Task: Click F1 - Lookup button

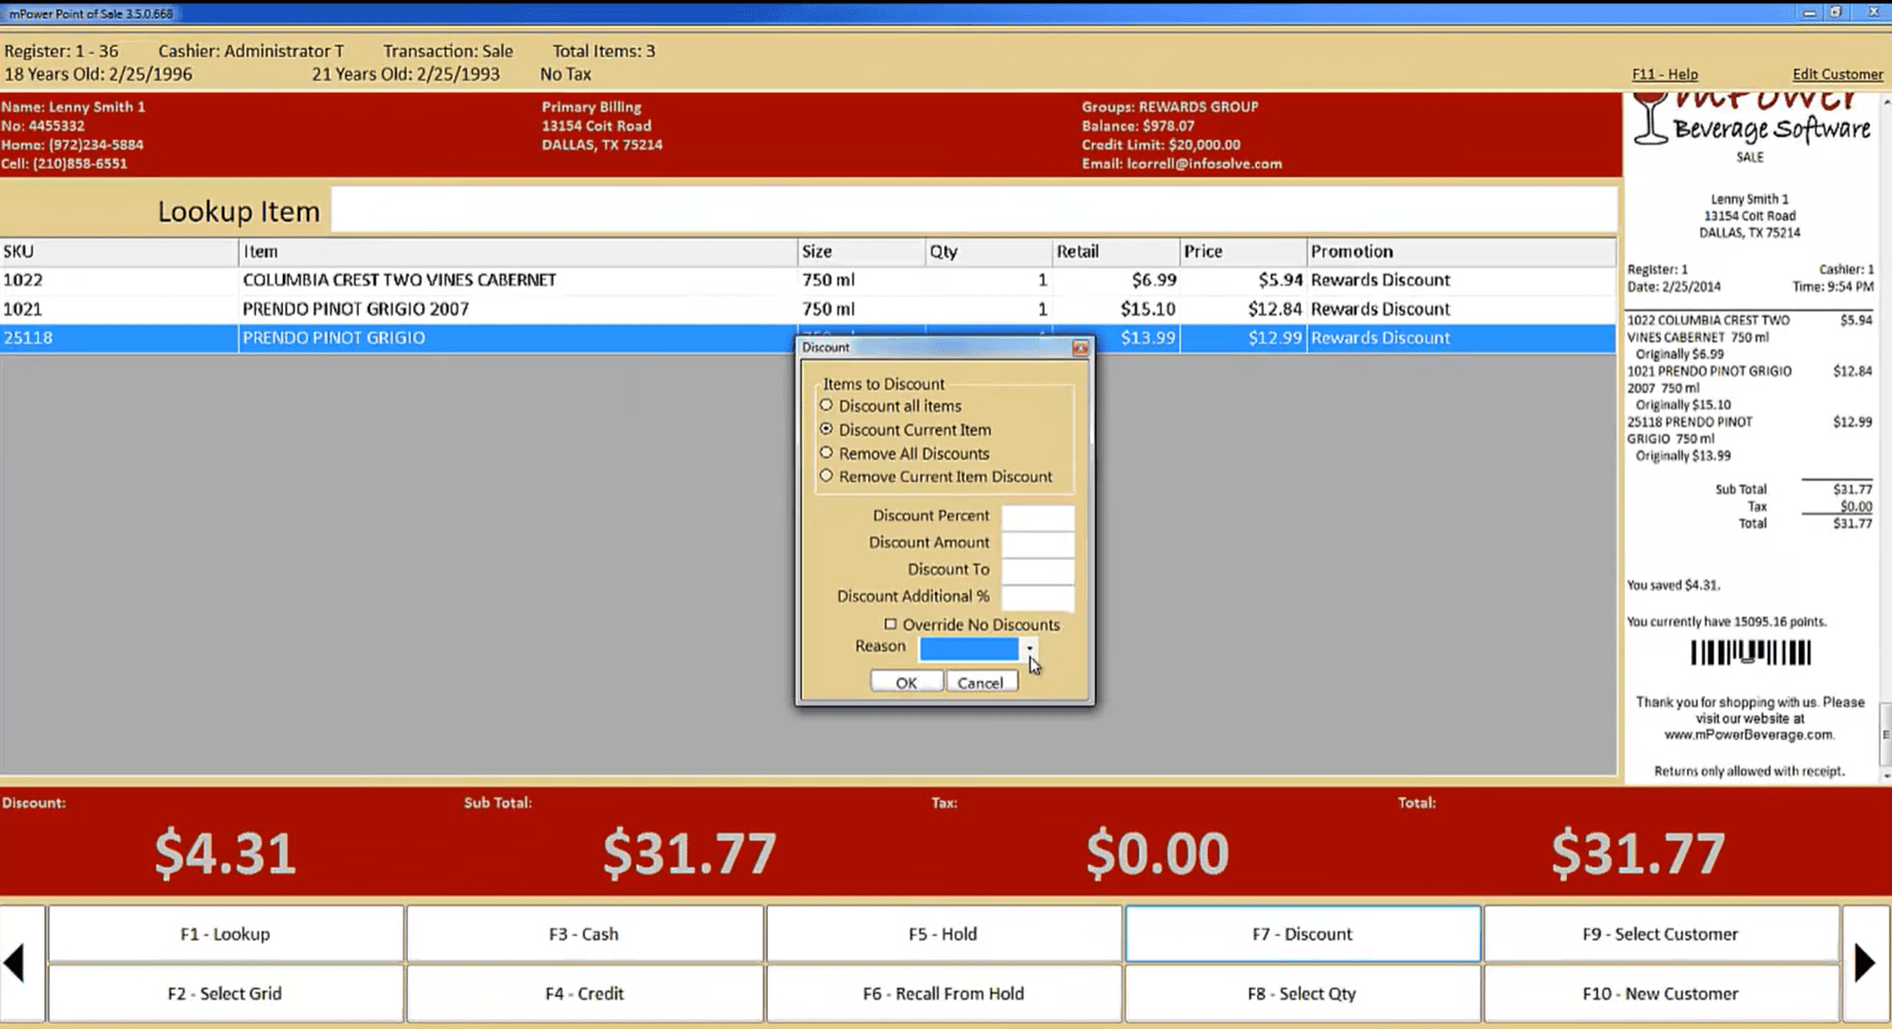Action: tap(225, 934)
